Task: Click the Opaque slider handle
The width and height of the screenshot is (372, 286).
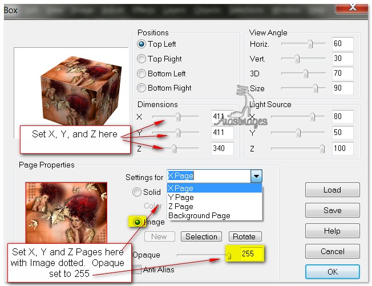Action: pos(229,255)
